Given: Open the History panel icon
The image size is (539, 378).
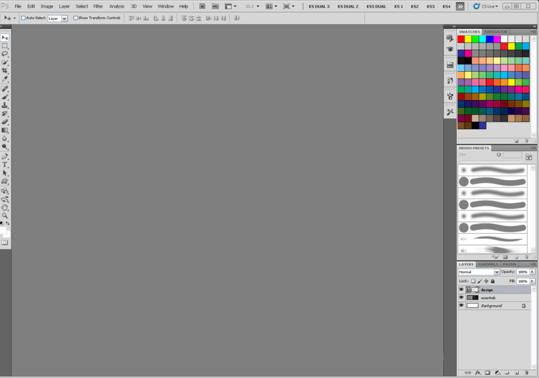Looking at the screenshot, I should (449, 81).
